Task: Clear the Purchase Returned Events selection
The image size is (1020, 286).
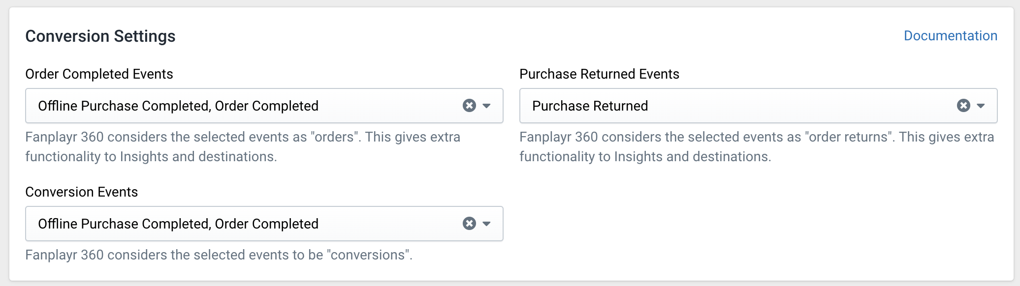Action: click(x=963, y=106)
